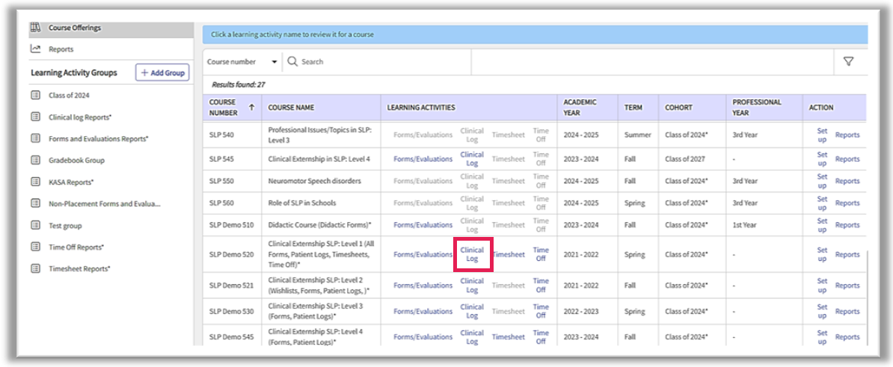Open Forms/Evaluations for SLP 545
Screen dimensions: 893x367
[423, 159]
